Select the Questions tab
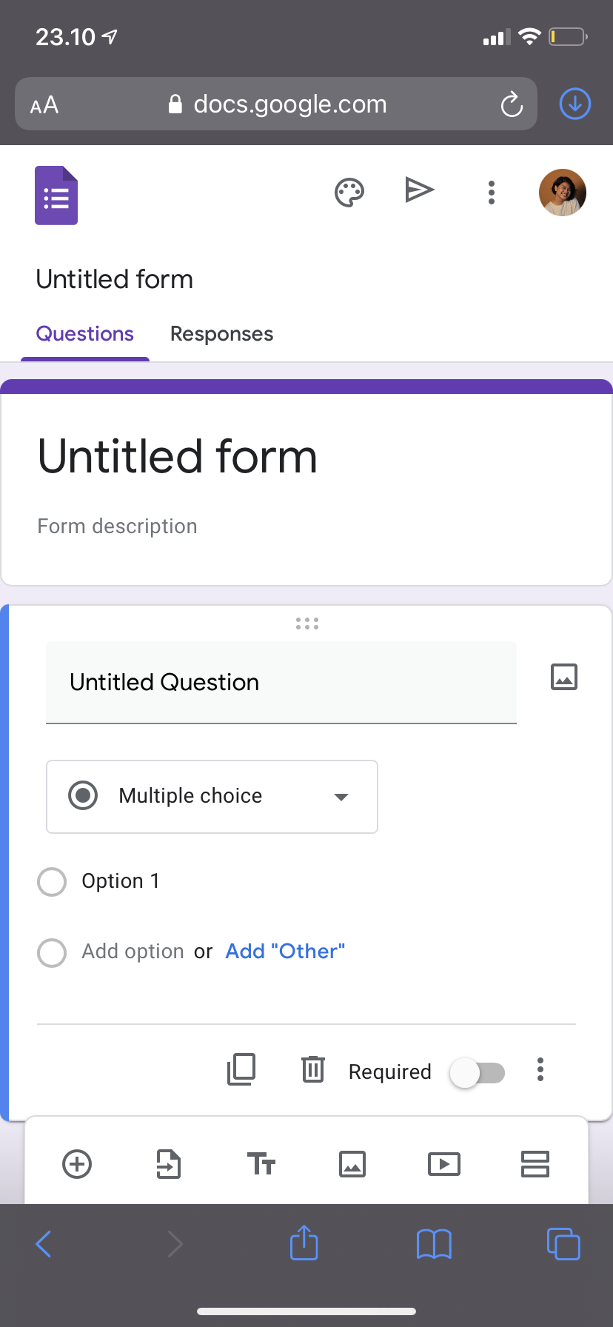Screen dimensions: 613x1327 coord(85,334)
